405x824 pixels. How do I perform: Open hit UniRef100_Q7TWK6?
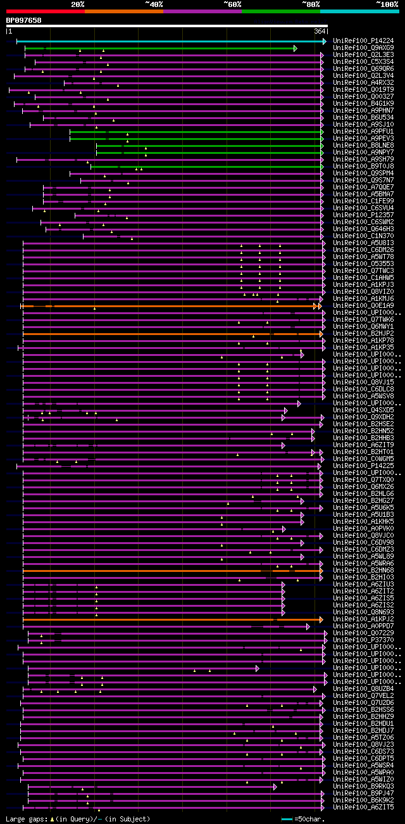(363, 320)
